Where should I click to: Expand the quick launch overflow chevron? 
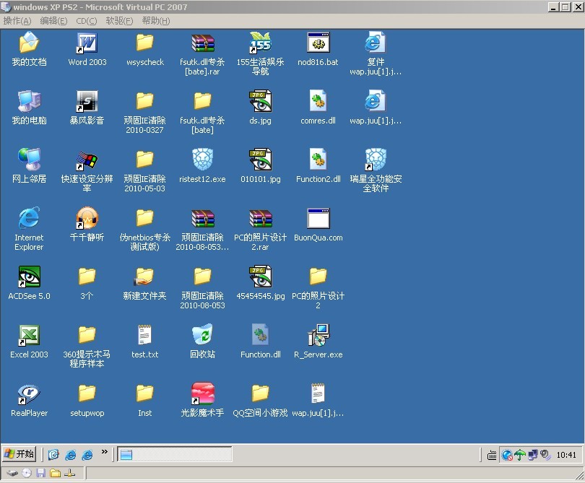pyautogui.click(x=104, y=453)
